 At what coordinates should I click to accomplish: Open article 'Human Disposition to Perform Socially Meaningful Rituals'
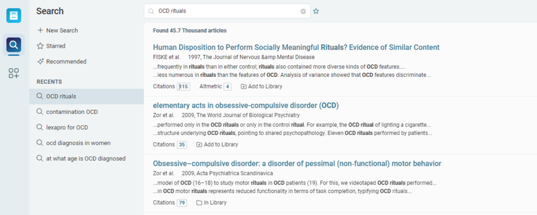pyautogui.click(x=296, y=48)
